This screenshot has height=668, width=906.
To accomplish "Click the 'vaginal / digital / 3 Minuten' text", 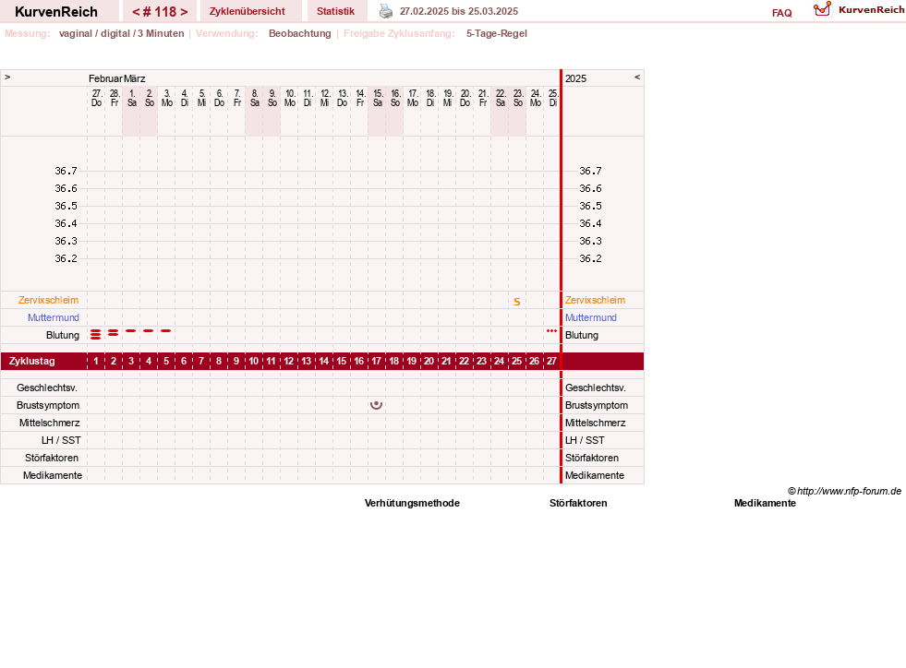I will tap(121, 33).
